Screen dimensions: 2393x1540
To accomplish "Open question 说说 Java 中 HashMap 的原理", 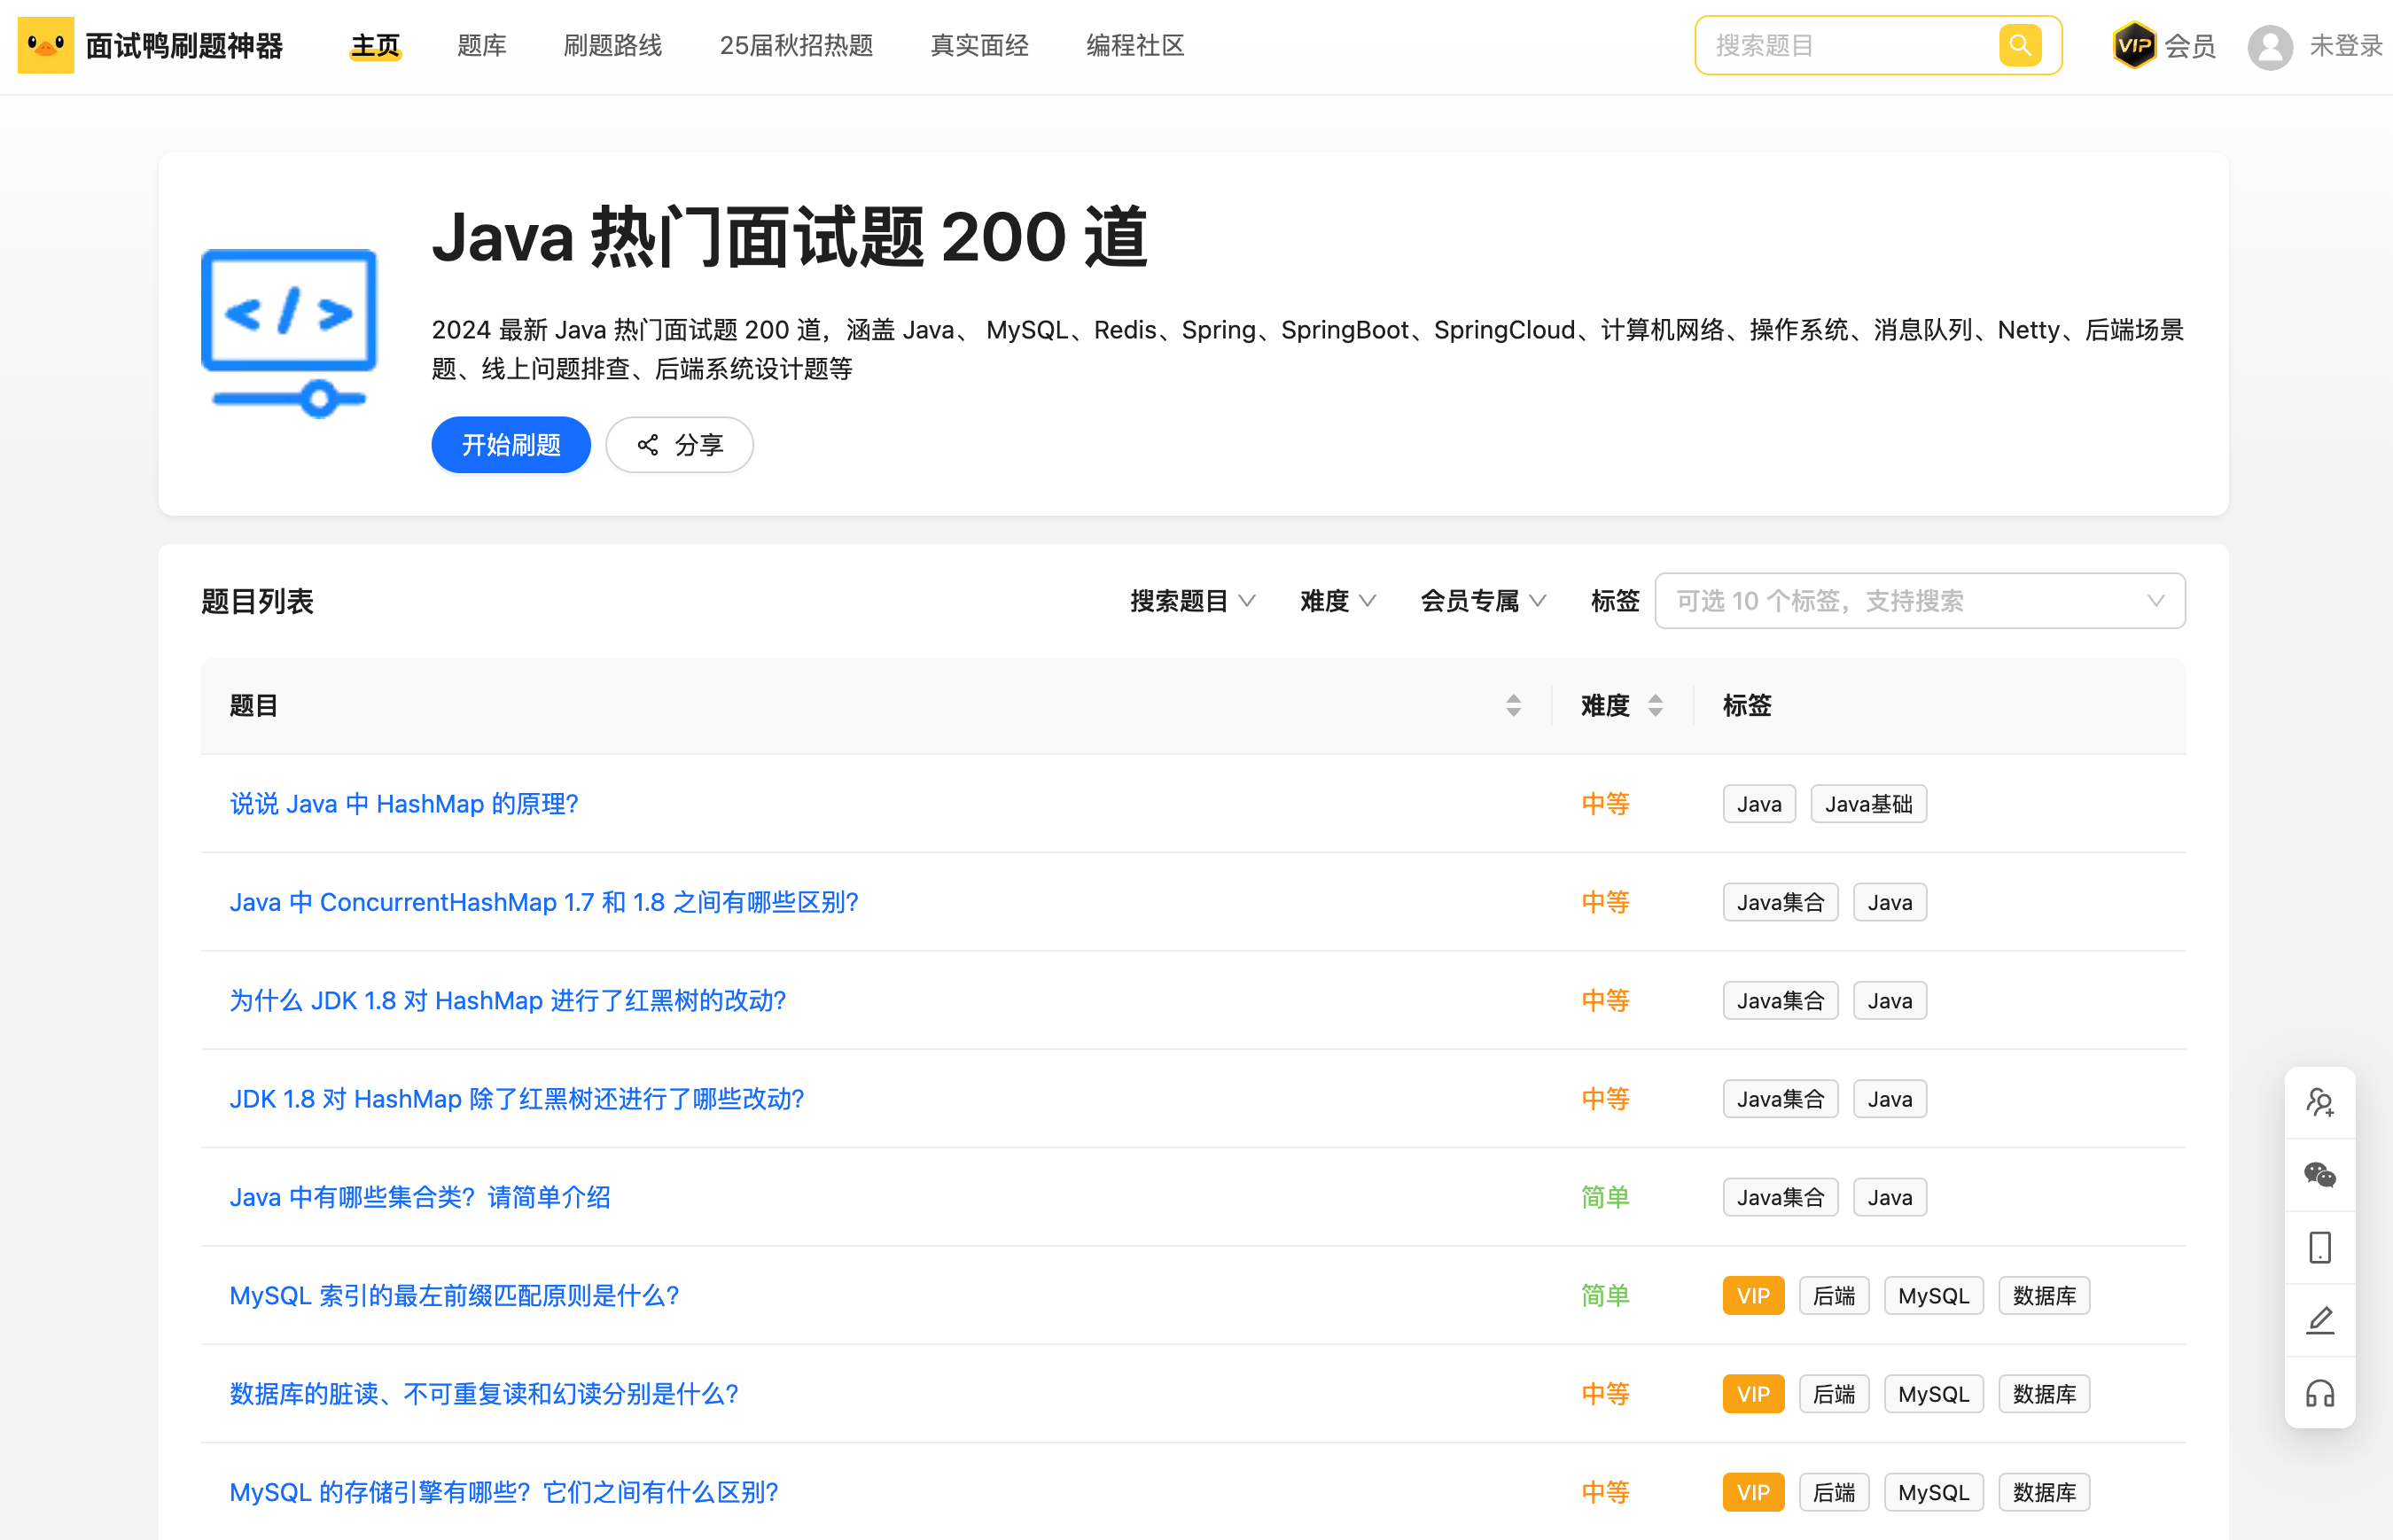I will point(403,803).
